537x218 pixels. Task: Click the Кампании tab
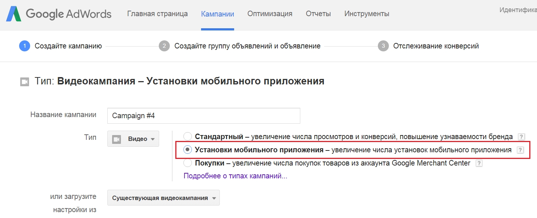tap(218, 14)
